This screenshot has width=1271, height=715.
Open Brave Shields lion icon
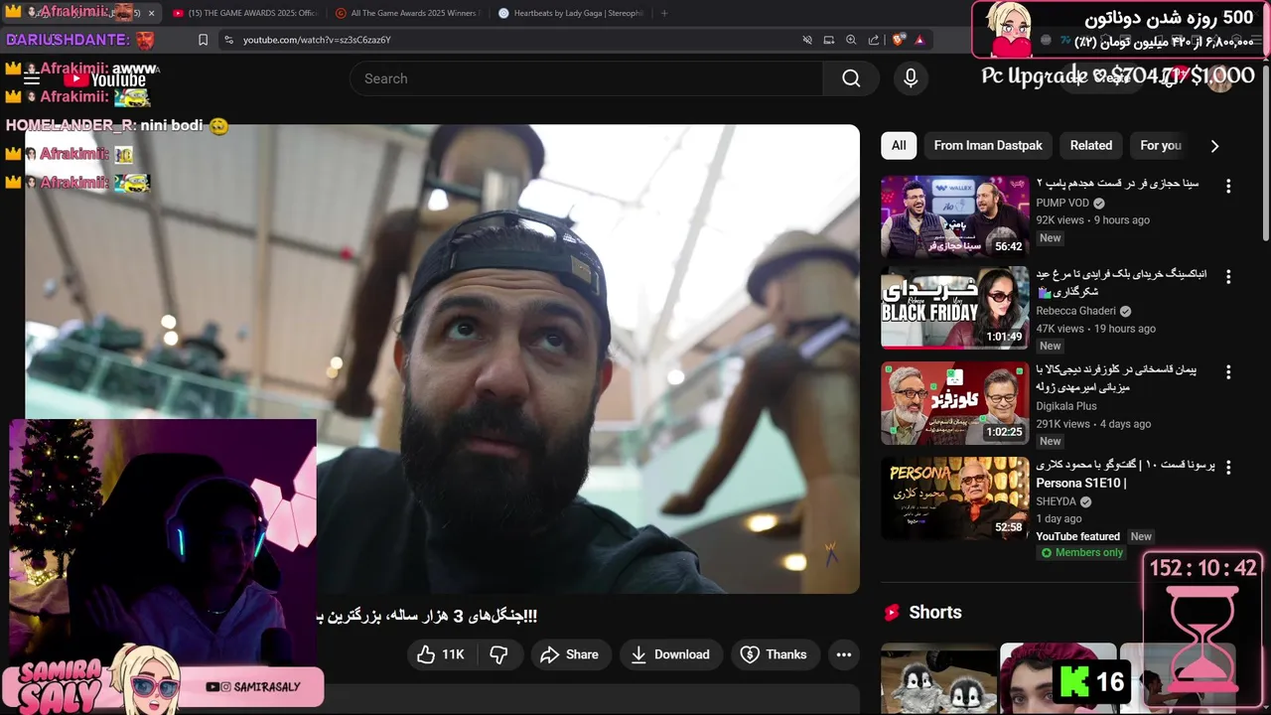tap(898, 40)
